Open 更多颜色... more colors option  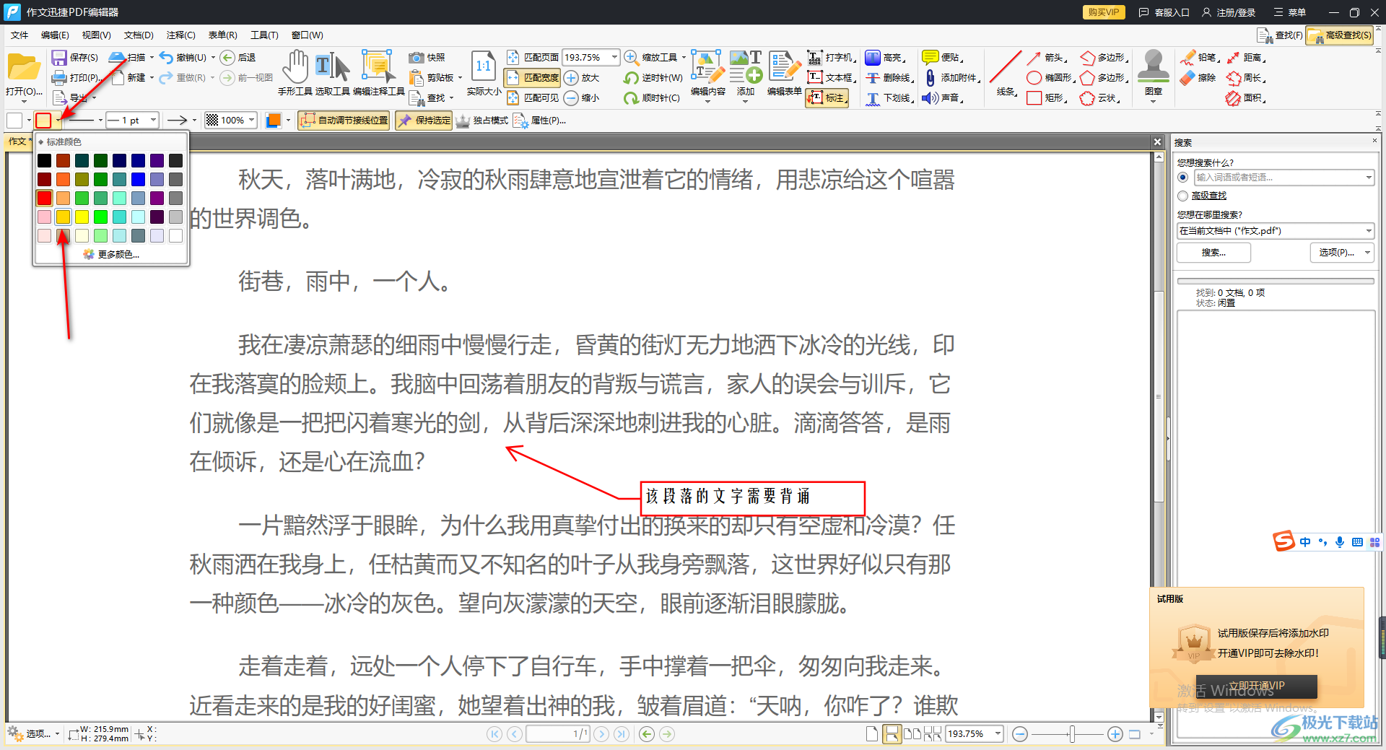111,254
